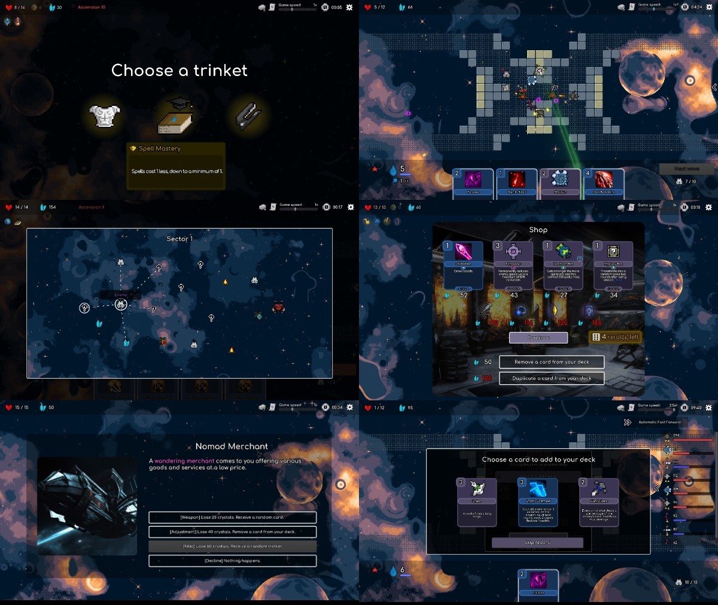Adjust Game speed slider on Choose a trinket screen
This screenshot has height=605, width=718.
click(297, 9)
